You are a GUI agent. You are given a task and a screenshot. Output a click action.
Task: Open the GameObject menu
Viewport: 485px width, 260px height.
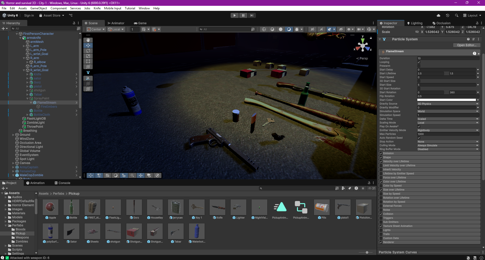tap(39, 8)
